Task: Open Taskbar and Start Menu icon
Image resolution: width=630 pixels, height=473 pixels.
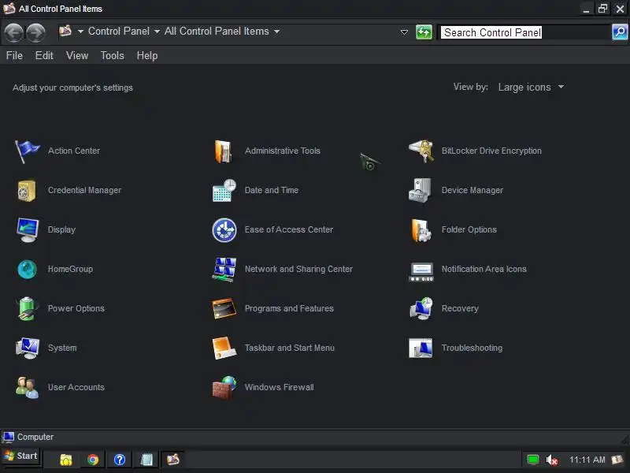Action: (224, 348)
